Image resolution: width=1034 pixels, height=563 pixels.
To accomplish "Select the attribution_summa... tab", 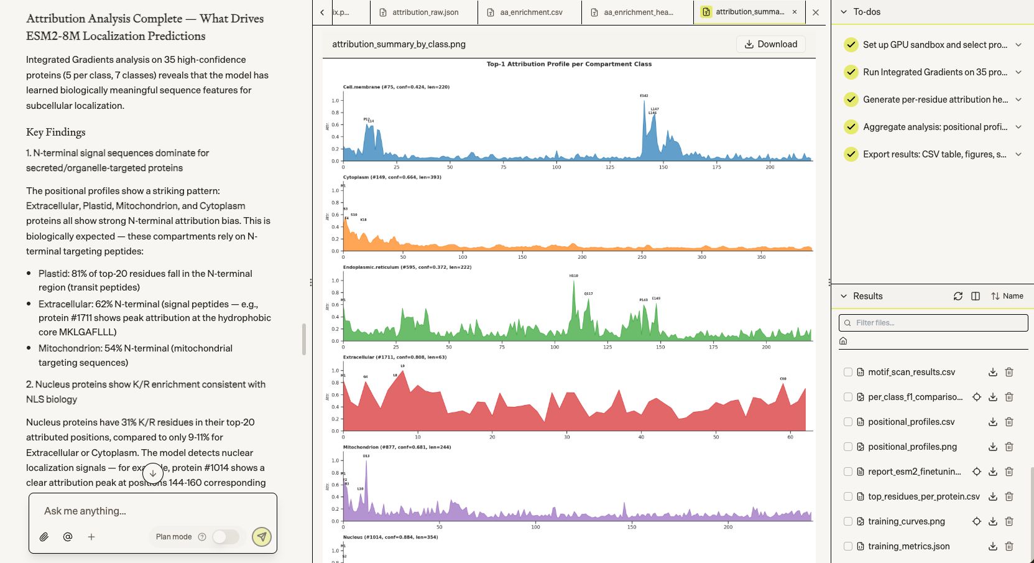I will coord(749,12).
